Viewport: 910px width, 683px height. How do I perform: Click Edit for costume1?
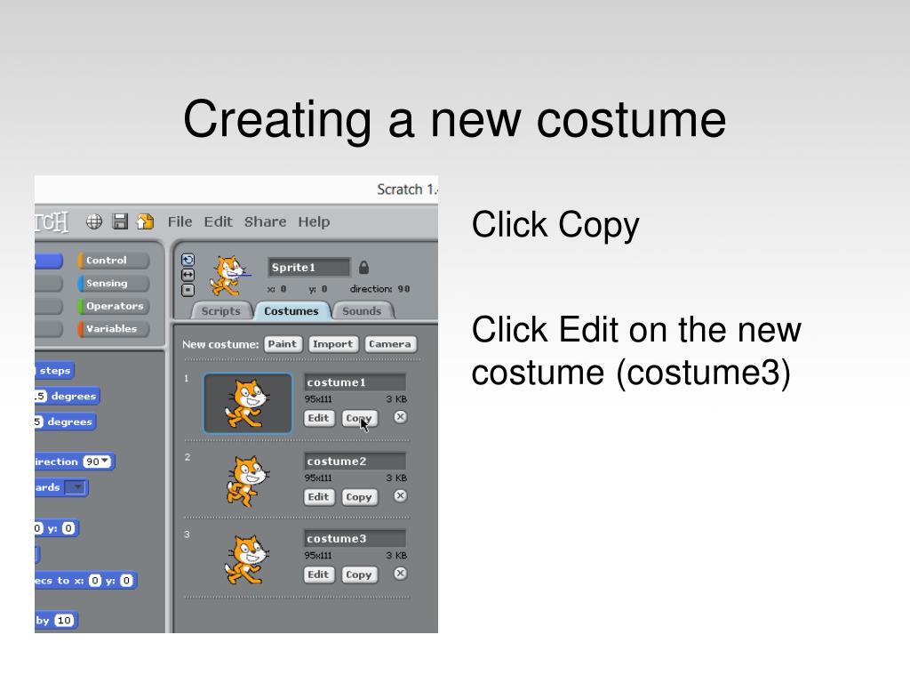[319, 418]
